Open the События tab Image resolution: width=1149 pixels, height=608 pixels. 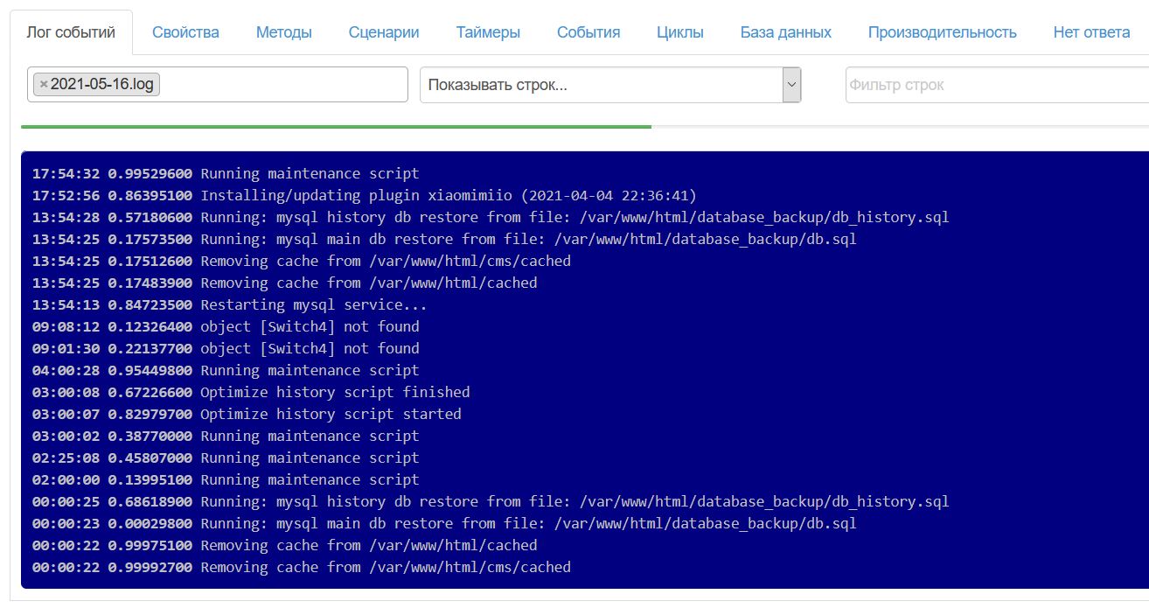tap(588, 32)
